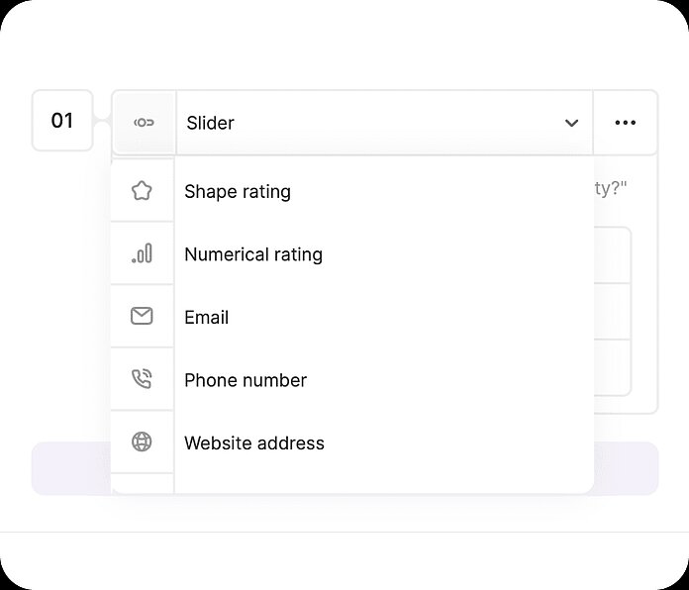Screen dimensions: 689x590
Task: Choose the Website address option
Action: coord(254,442)
